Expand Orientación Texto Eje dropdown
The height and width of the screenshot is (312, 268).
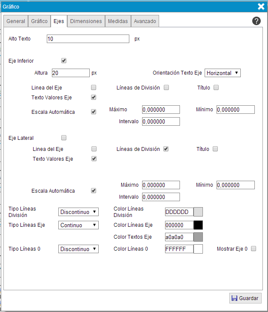(x=222, y=73)
